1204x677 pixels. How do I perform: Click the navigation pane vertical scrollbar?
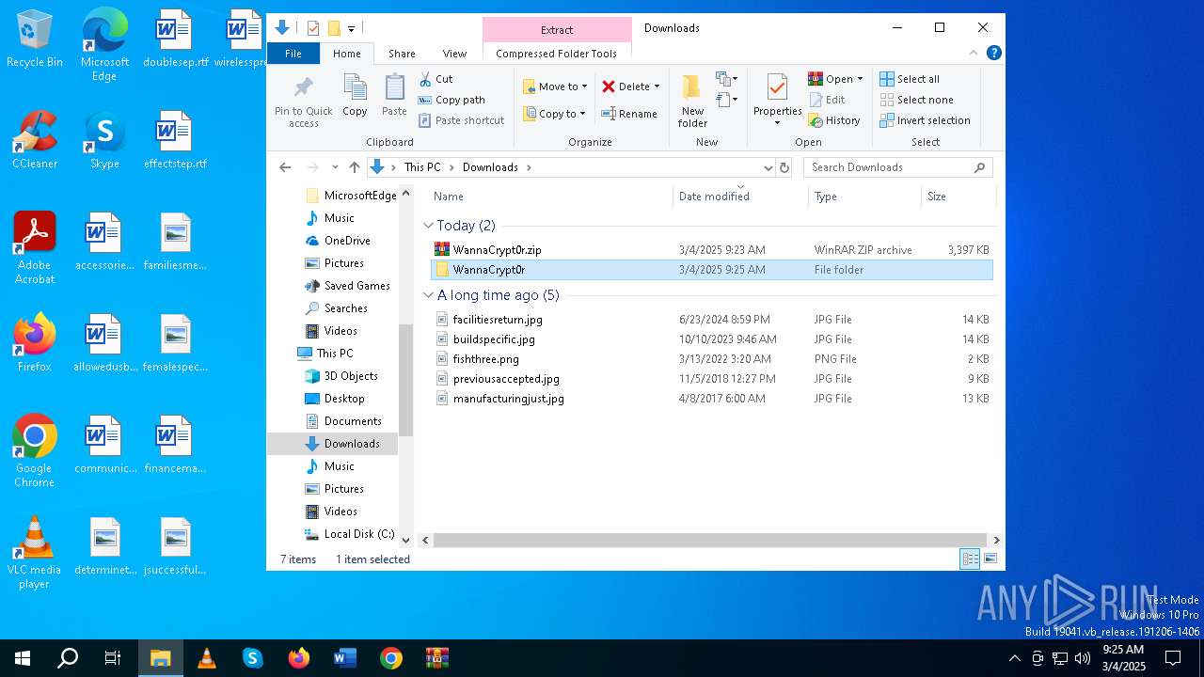(406, 379)
